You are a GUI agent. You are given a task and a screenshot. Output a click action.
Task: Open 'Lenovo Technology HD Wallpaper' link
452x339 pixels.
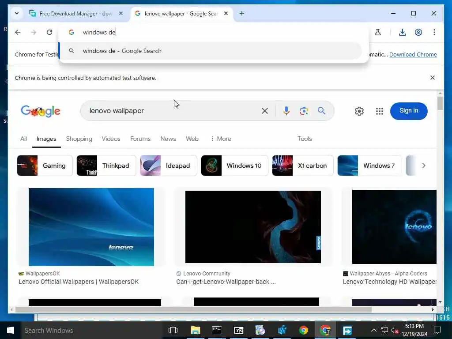click(389, 282)
